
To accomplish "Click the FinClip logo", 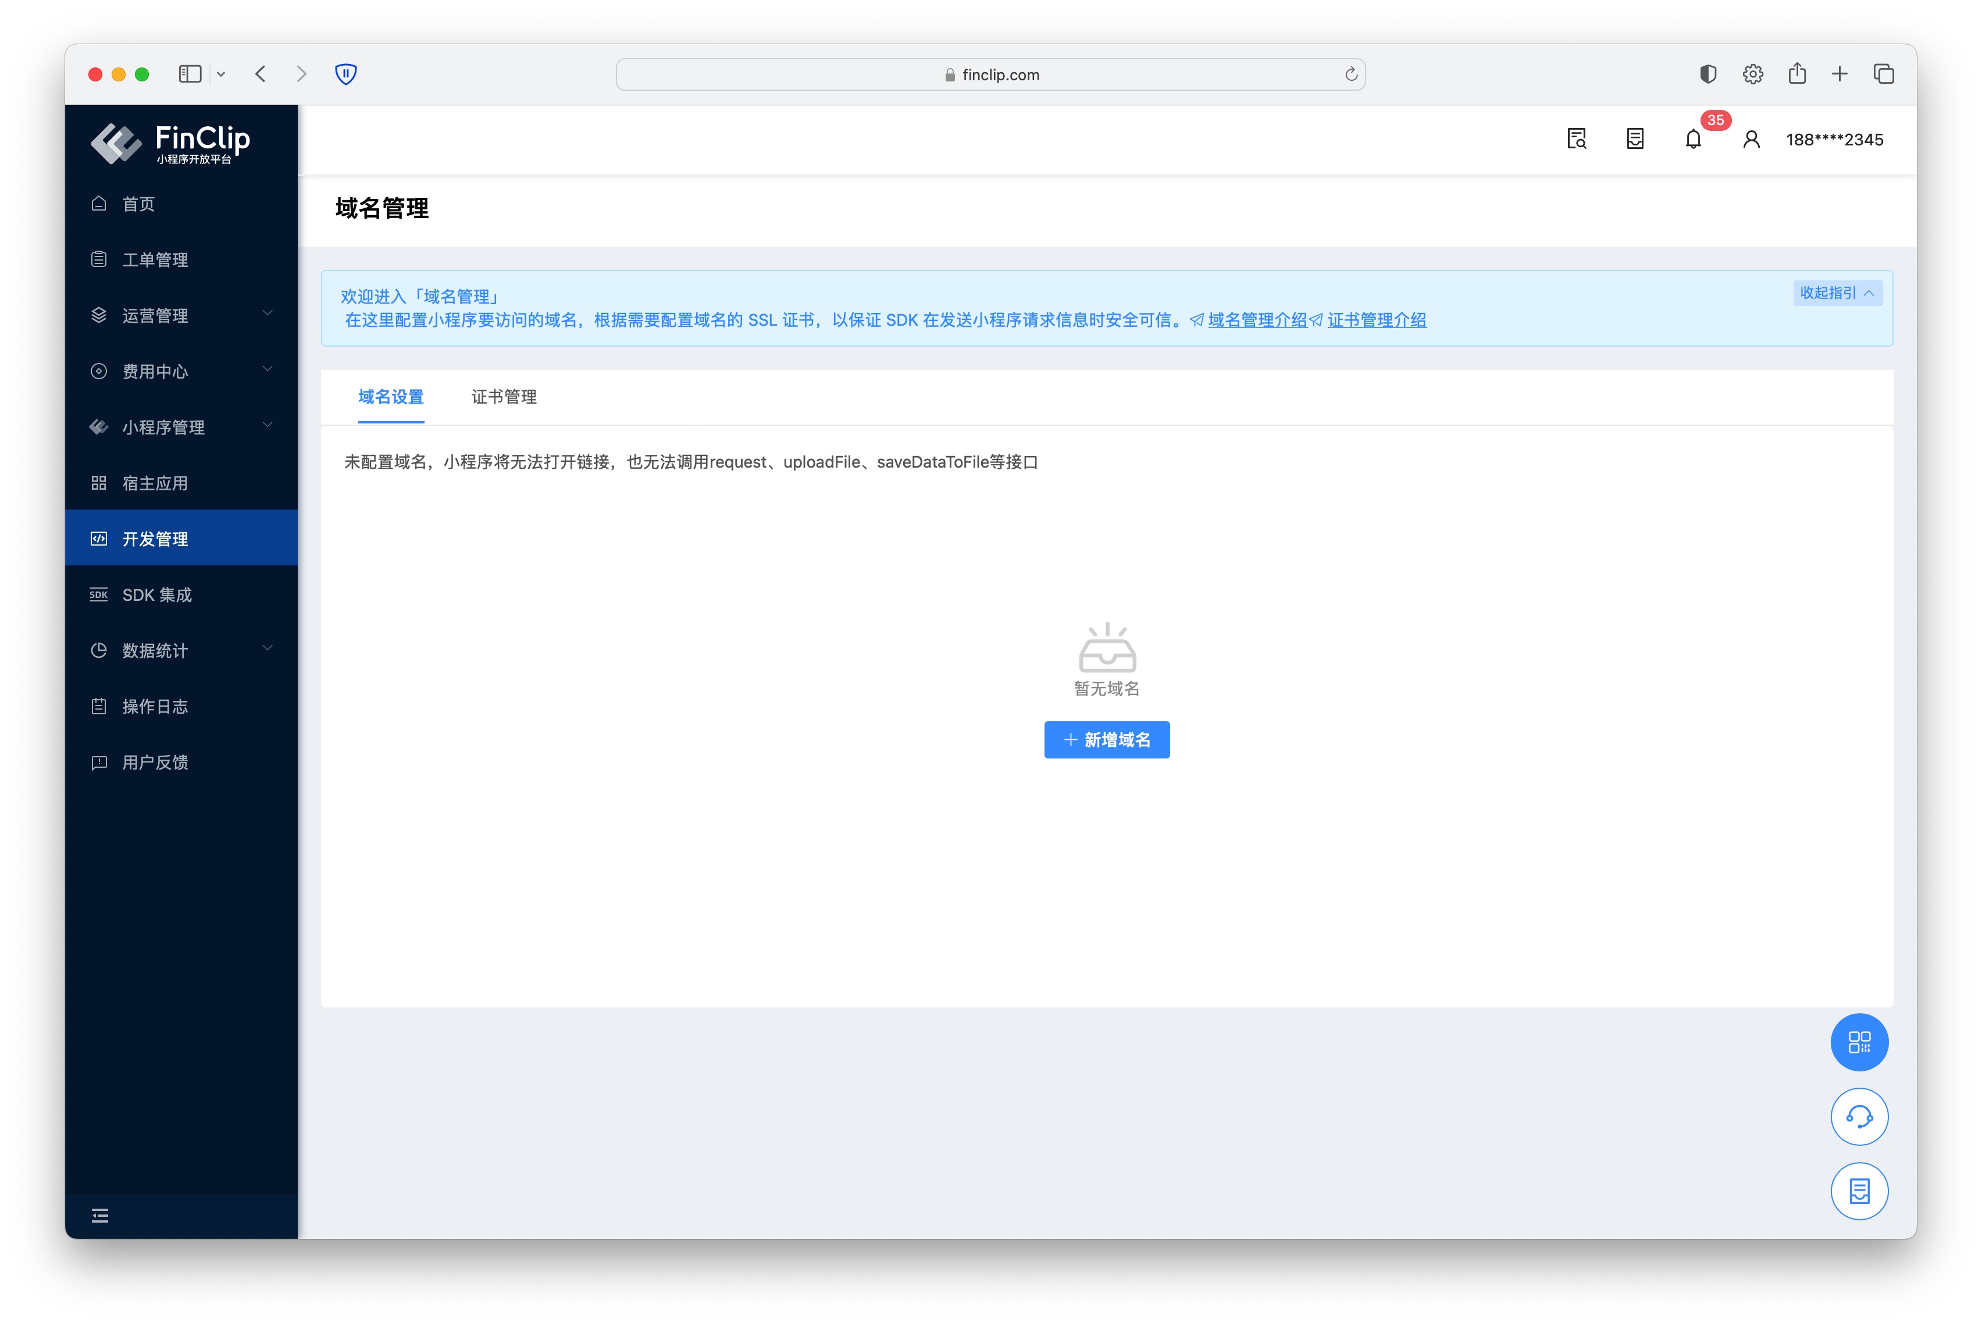I will tap(170, 143).
